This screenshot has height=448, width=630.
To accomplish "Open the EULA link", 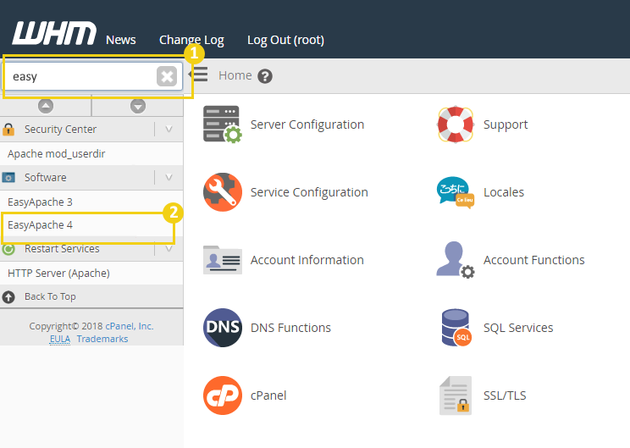I will click(60, 339).
